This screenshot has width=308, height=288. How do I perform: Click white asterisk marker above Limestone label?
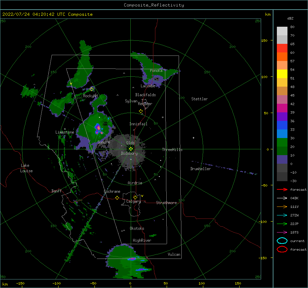pos(65,129)
